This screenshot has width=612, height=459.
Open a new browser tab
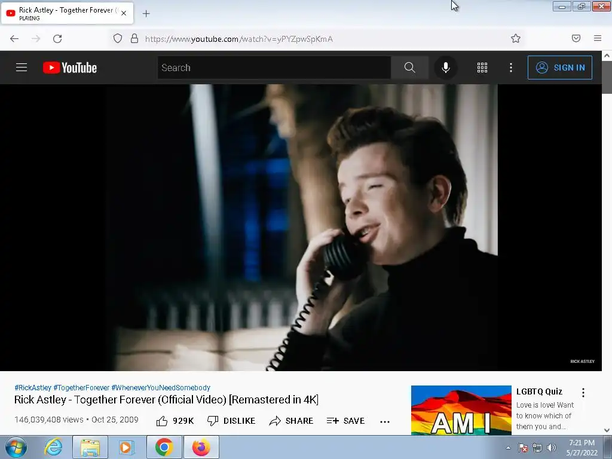click(x=146, y=14)
